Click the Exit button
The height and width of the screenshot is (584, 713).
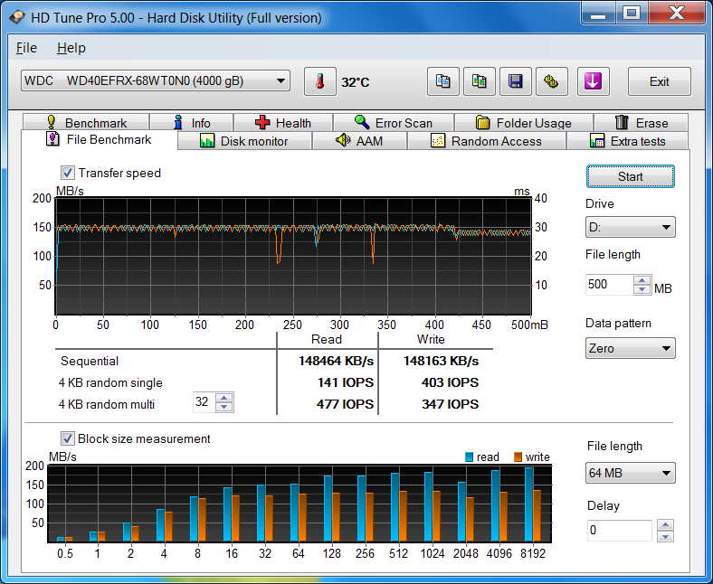click(x=659, y=81)
